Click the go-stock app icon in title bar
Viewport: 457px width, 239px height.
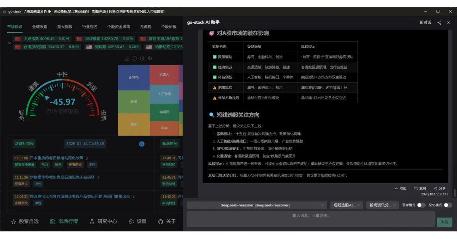pyautogui.click(x=4, y=11)
